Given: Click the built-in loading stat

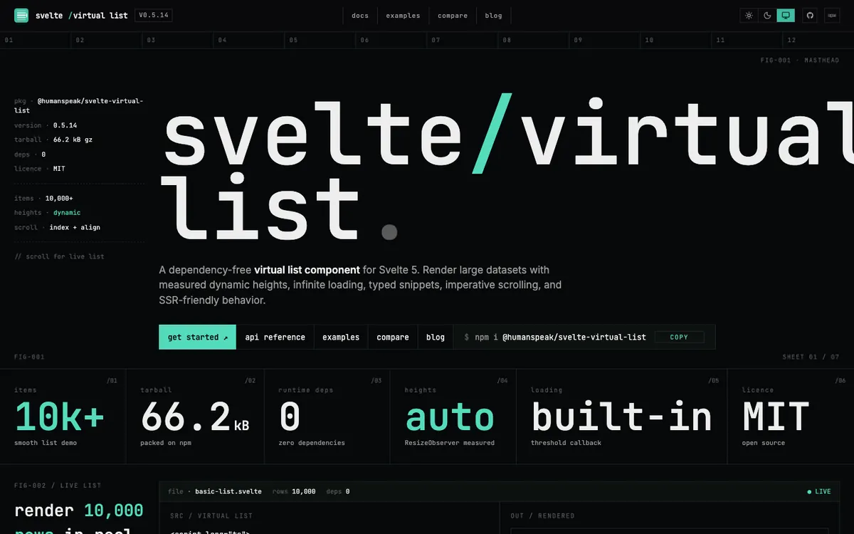Looking at the screenshot, I should tap(622, 418).
